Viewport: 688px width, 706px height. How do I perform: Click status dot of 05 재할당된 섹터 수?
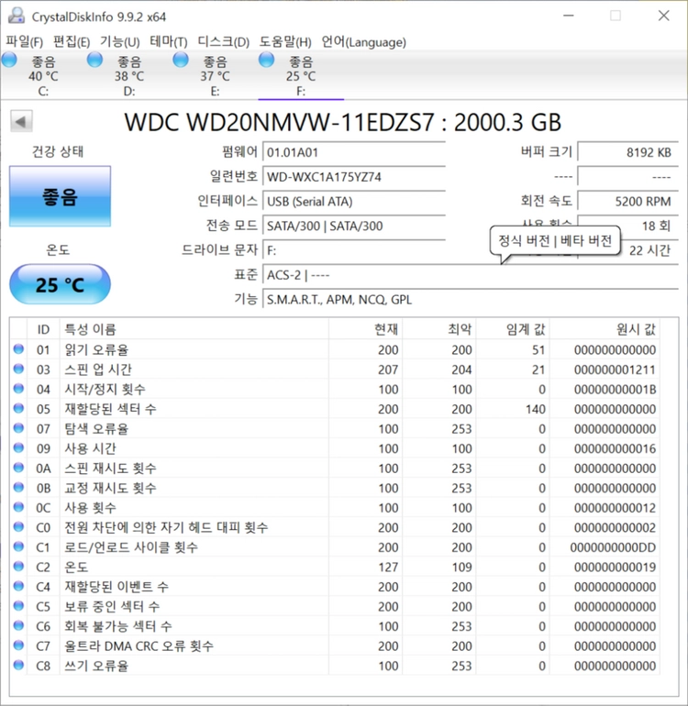(x=18, y=408)
